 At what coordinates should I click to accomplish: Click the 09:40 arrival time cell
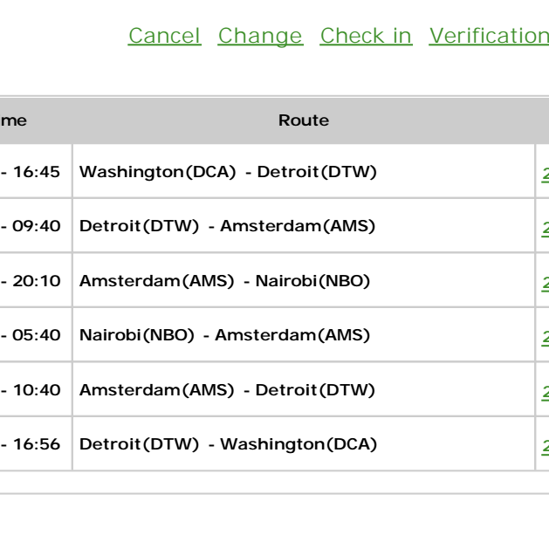click(x=36, y=225)
